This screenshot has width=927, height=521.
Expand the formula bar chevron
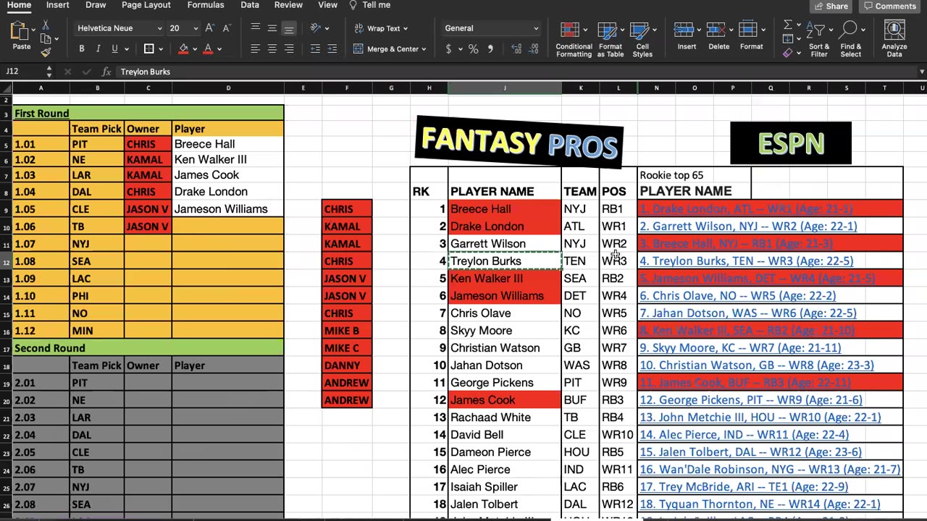(921, 72)
